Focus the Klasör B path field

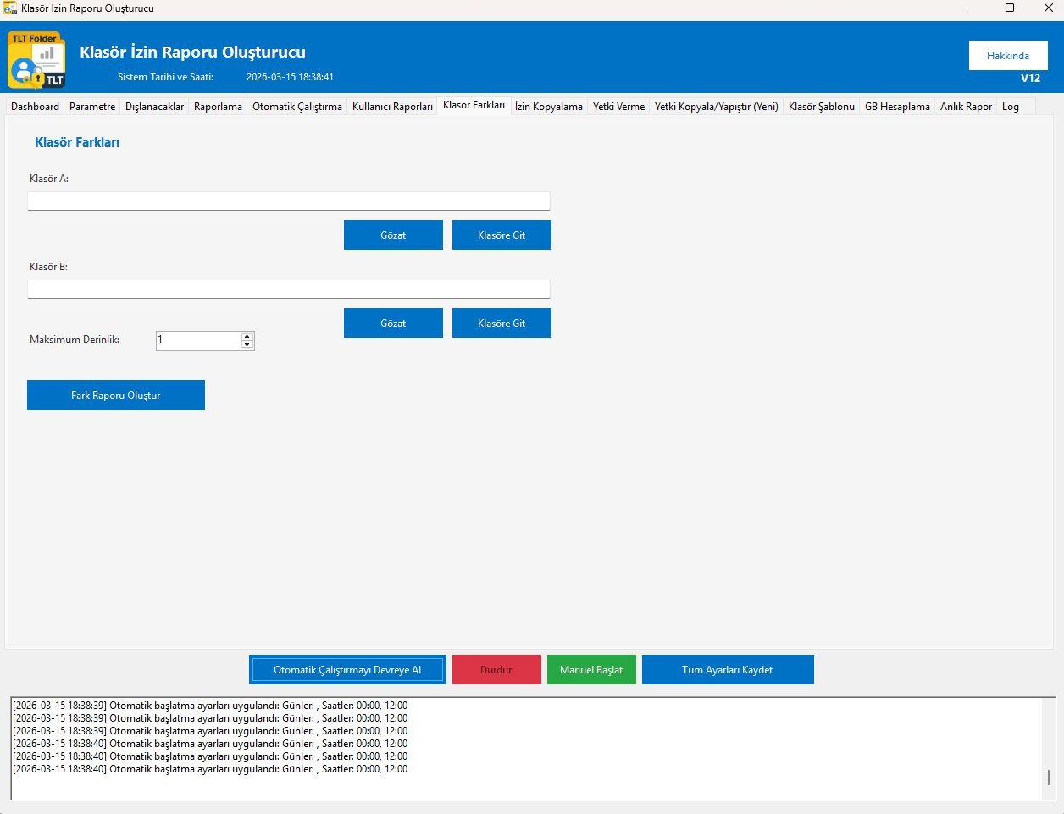pyautogui.click(x=288, y=289)
